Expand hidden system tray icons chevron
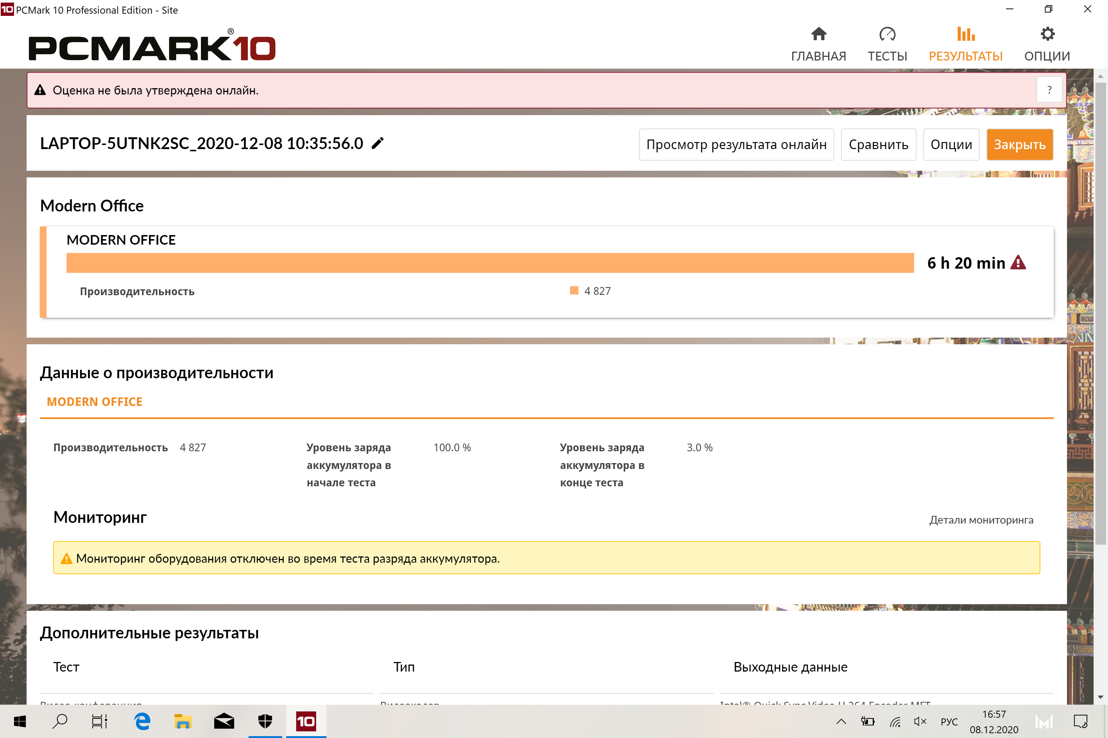The height and width of the screenshot is (738, 1108). (x=841, y=721)
